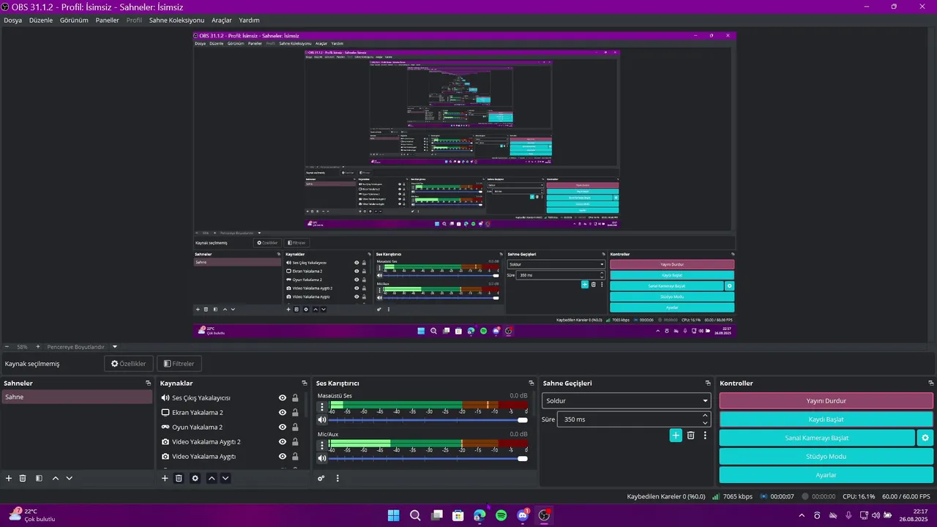Add a new scene in Sahneler

point(9,478)
